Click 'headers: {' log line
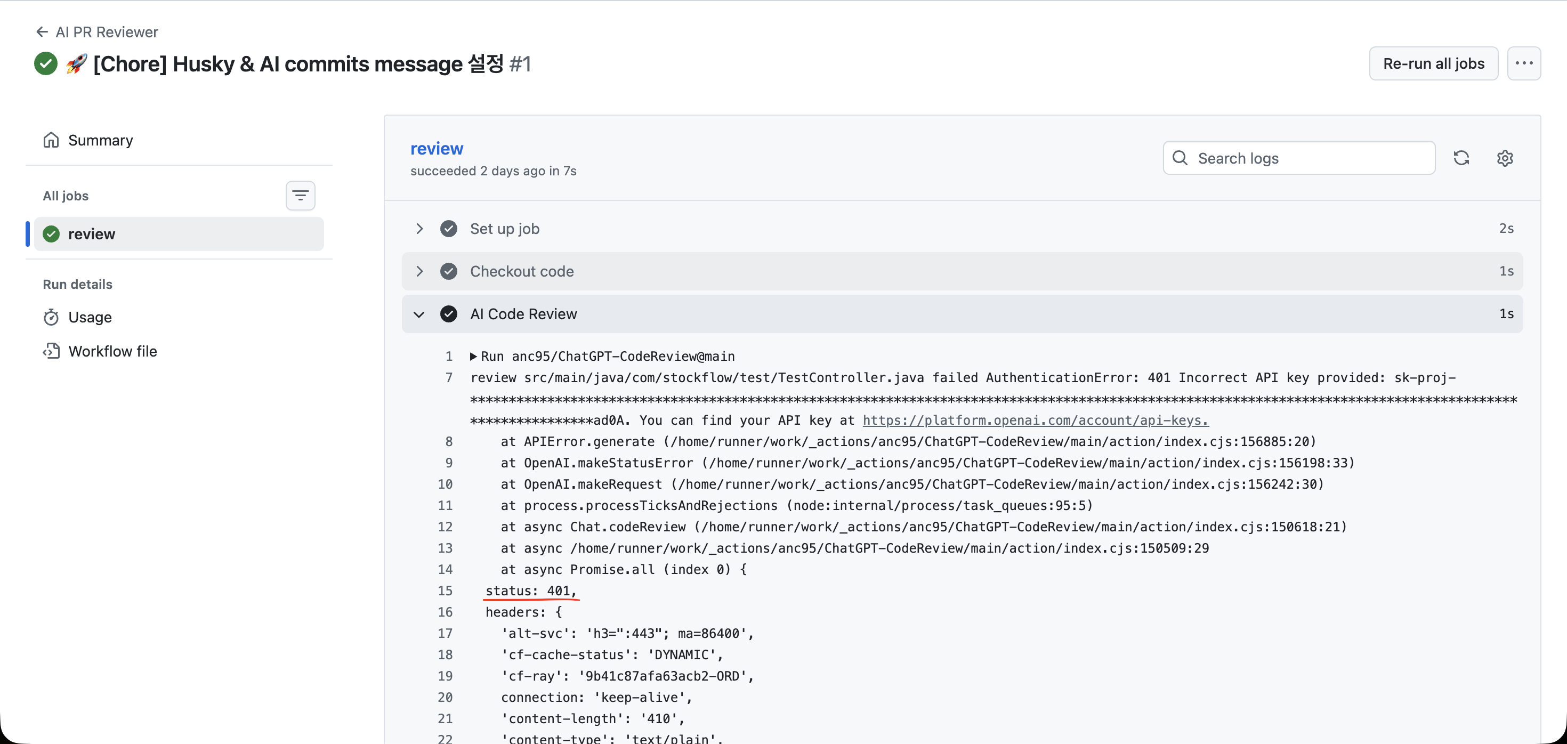Image resolution: width=1567 pixels, height=744 pixels. coord(523,612)
